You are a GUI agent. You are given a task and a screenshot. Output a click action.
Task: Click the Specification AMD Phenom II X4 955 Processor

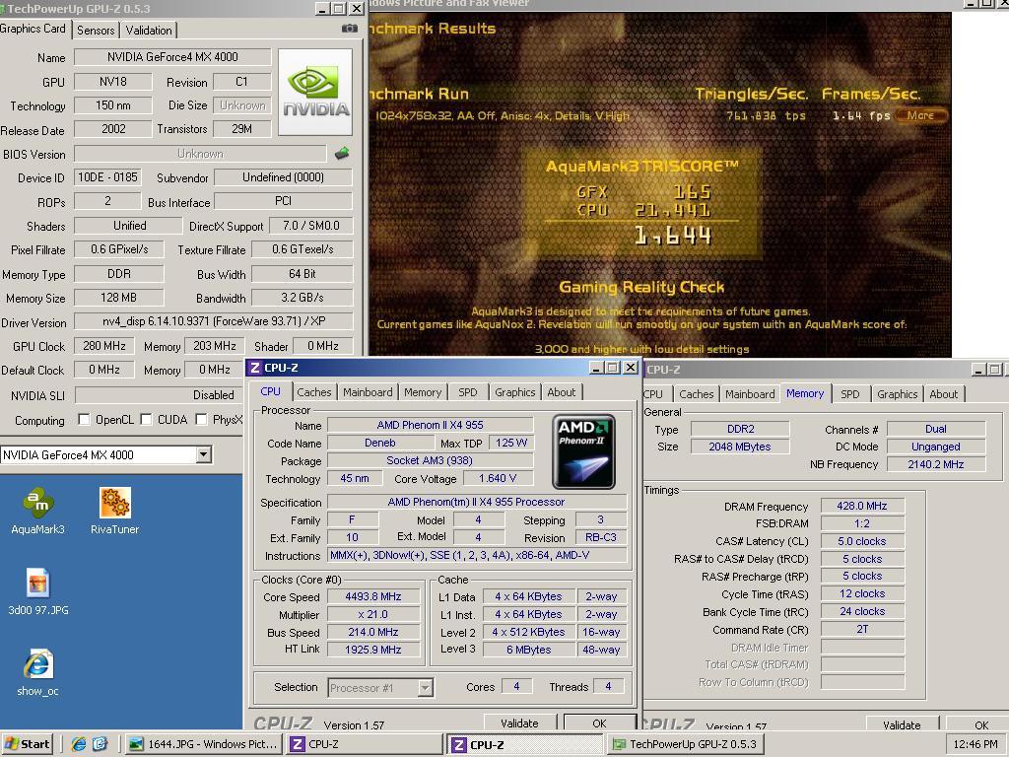[476, 502]
